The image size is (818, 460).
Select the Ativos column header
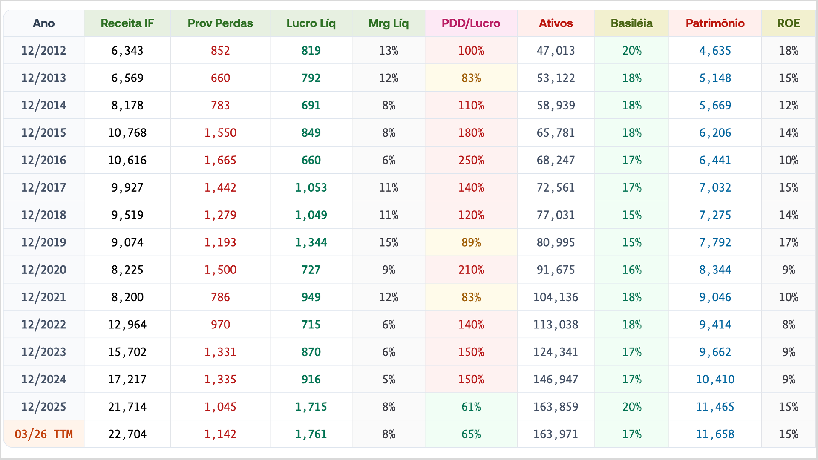[x=556, y=23]
